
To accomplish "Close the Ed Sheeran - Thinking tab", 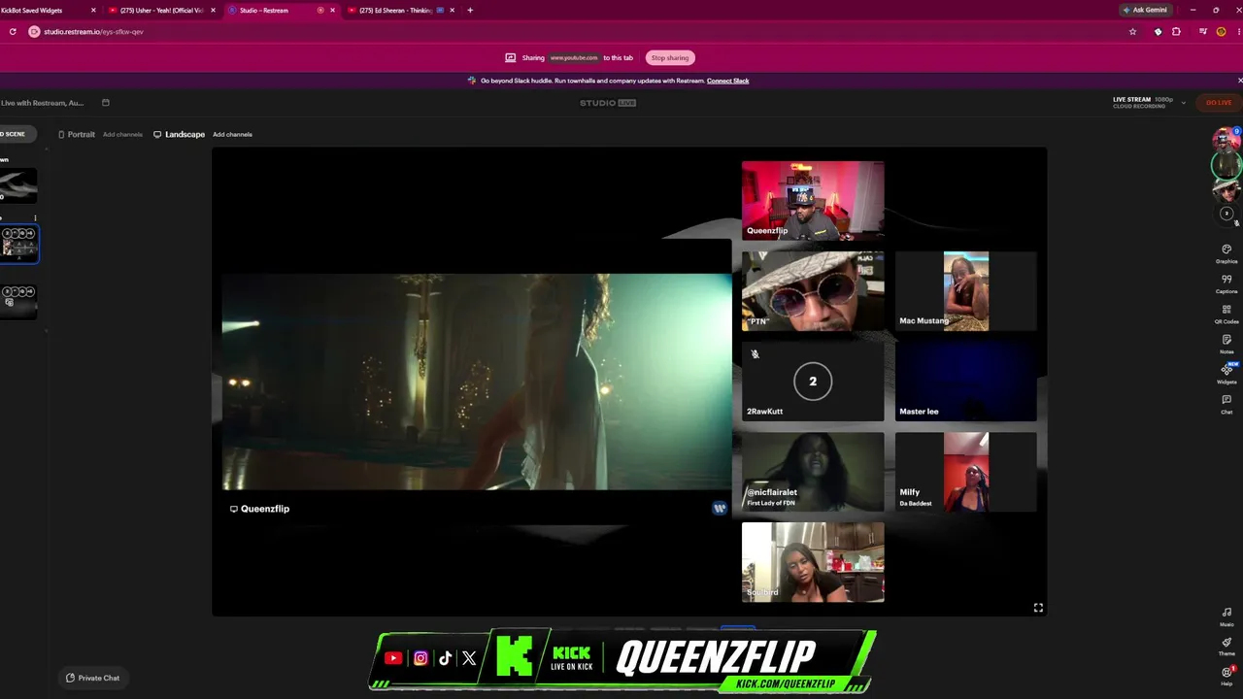I will pos(452,10).
